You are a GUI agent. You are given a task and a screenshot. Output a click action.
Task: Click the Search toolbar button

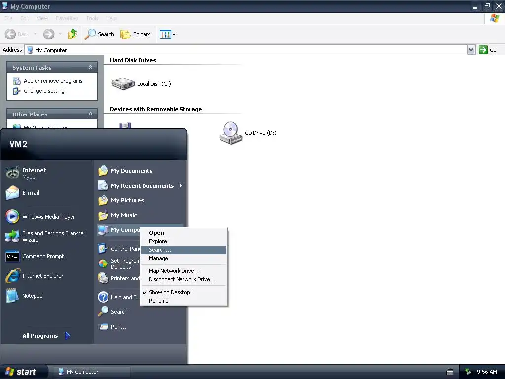(x=99, y=34)
